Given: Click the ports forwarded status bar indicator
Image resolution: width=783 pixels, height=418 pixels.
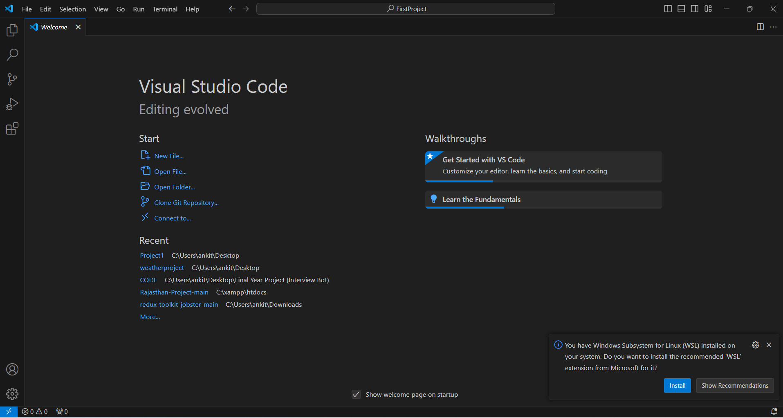Looking at the screenshot, I should coord(62,411).
